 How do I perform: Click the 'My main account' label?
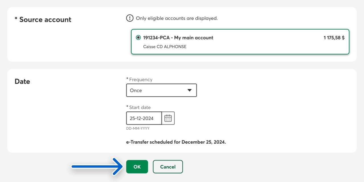pos(194,38)
